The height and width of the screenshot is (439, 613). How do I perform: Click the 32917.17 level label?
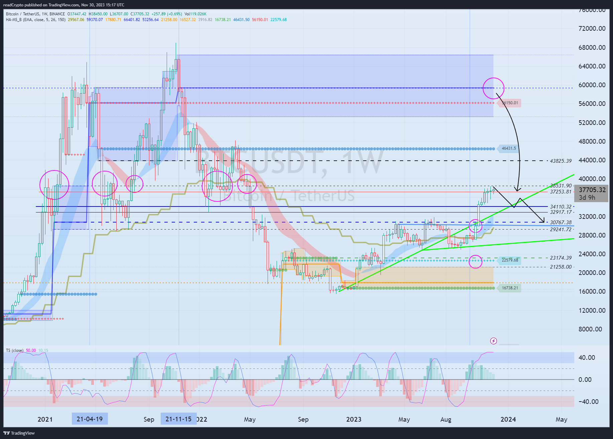point(561,212)
